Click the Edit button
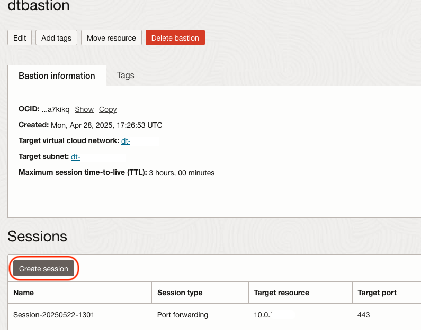The width and height of the screenshot is (421, 330). 20,38
